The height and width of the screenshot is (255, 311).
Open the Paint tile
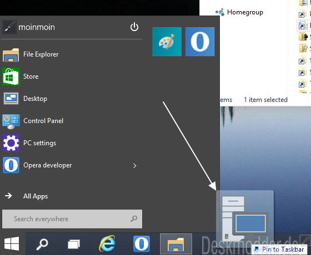tap(167, 42)
